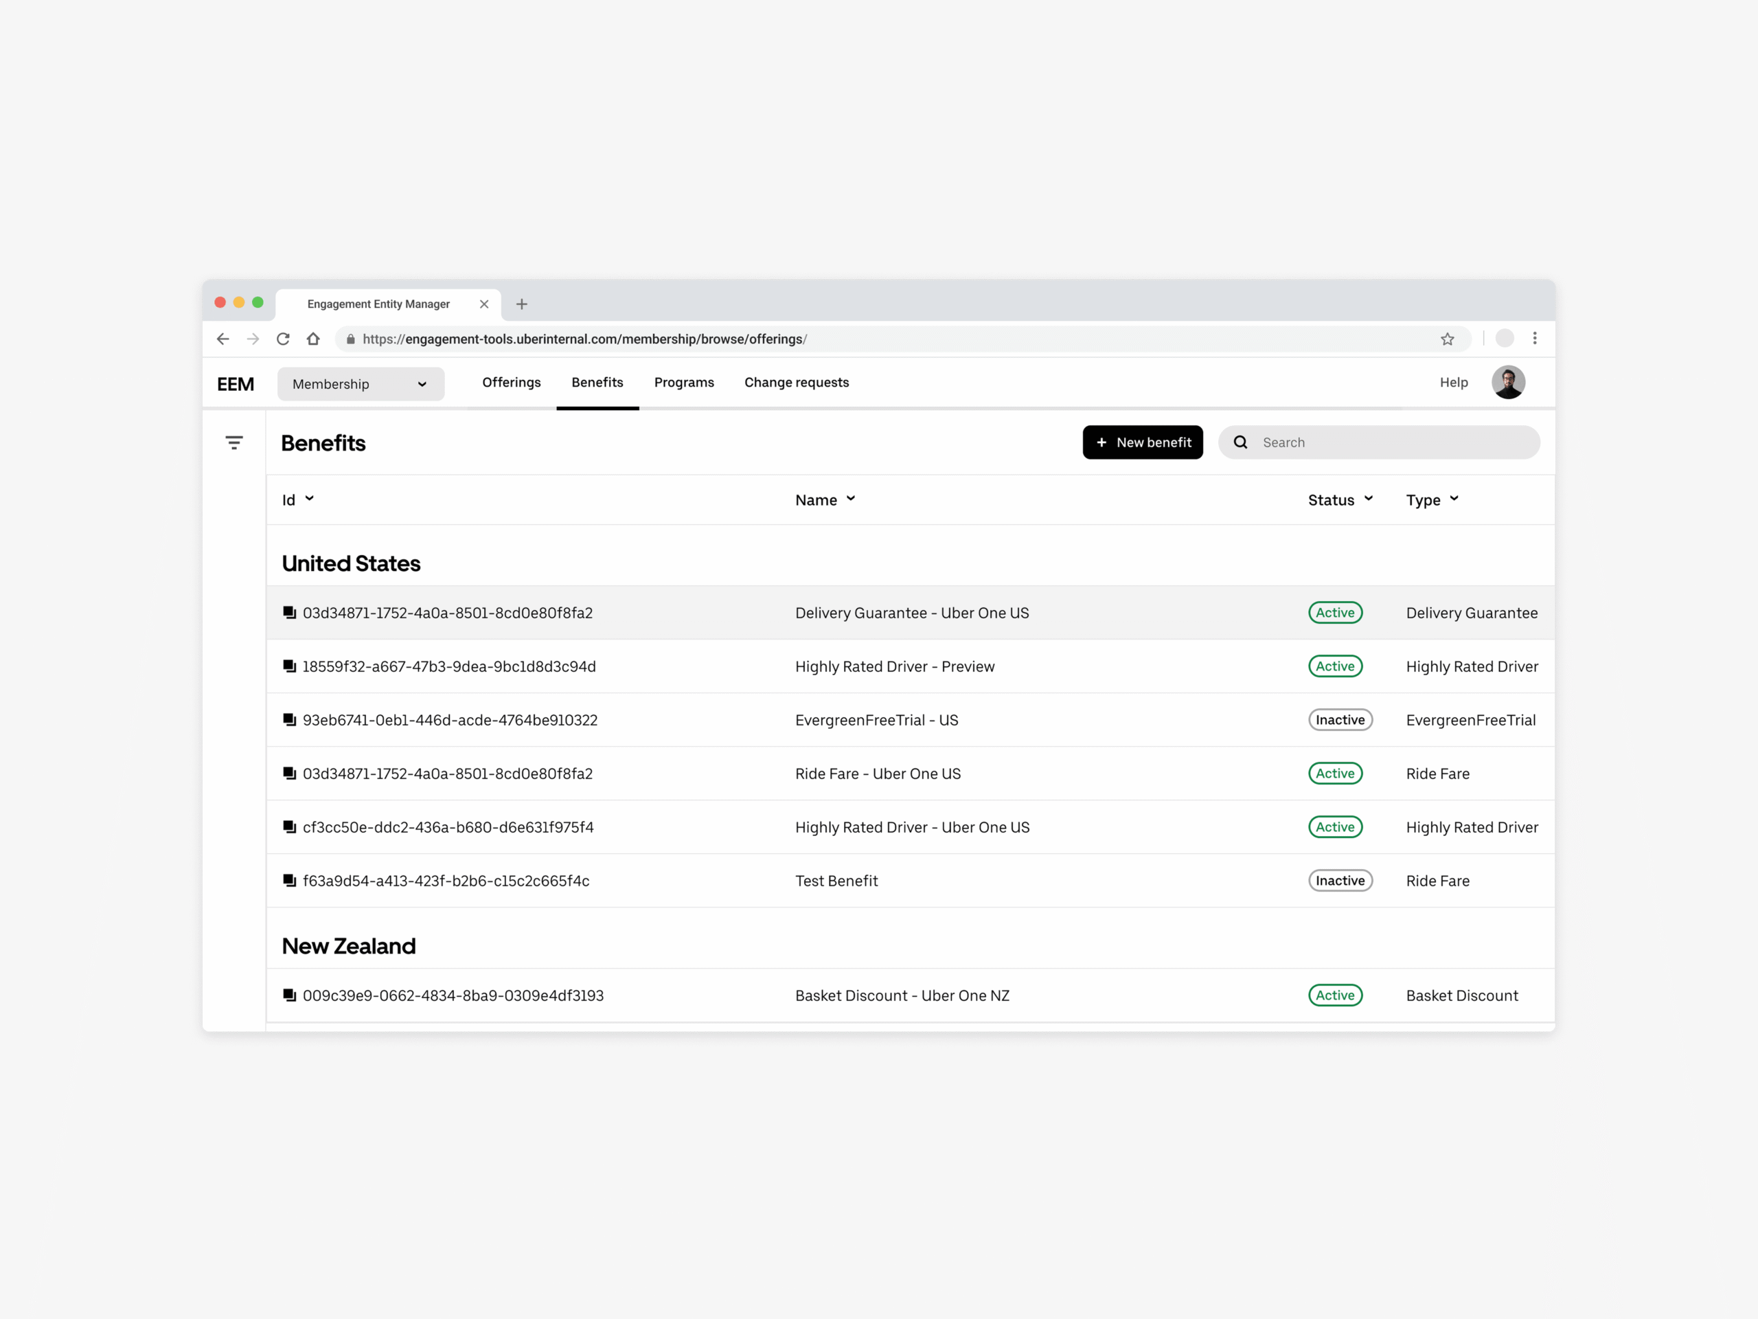
Task: Copy the Delivery Guarantee benefit ID icon
Action: [x=289, y=613]
